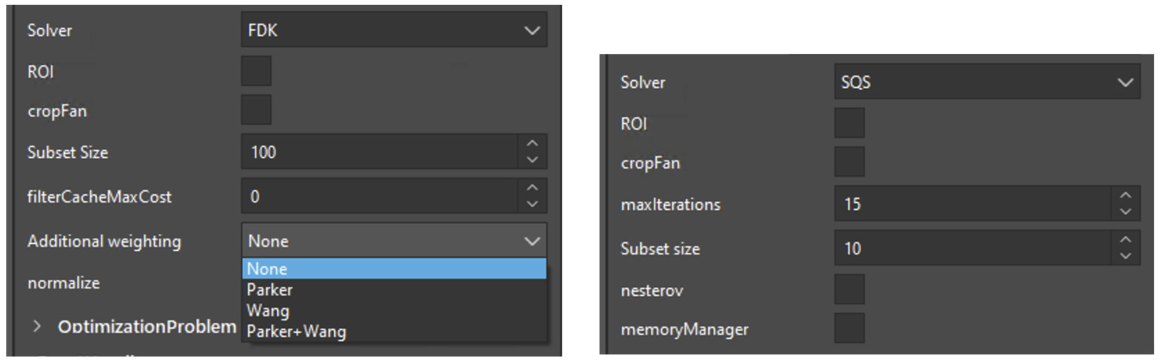Click filterCacheMaxCost input field
This screenshot has width=1163, height=360.
[380, 196]
